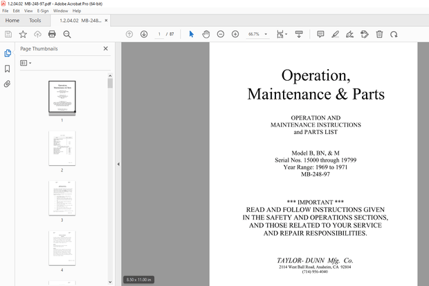Viewport: 429px width, 286px height.
Task: Open the 66.7% zoom level dropdown
Action: click(x=257, y=34)
